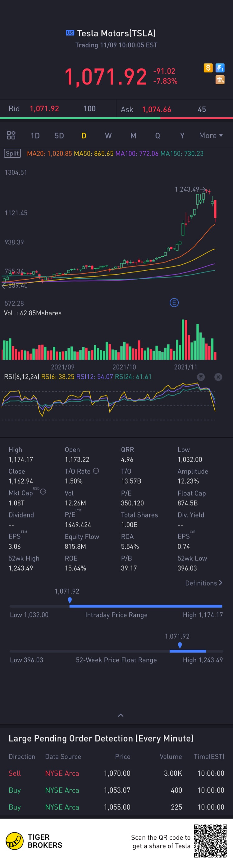
Task: Tap the stacked coins icon
Action: click(x=220, y=80)
